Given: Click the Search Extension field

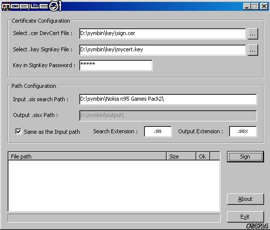Looking at the screenshot, I should (x=158, y=131).
